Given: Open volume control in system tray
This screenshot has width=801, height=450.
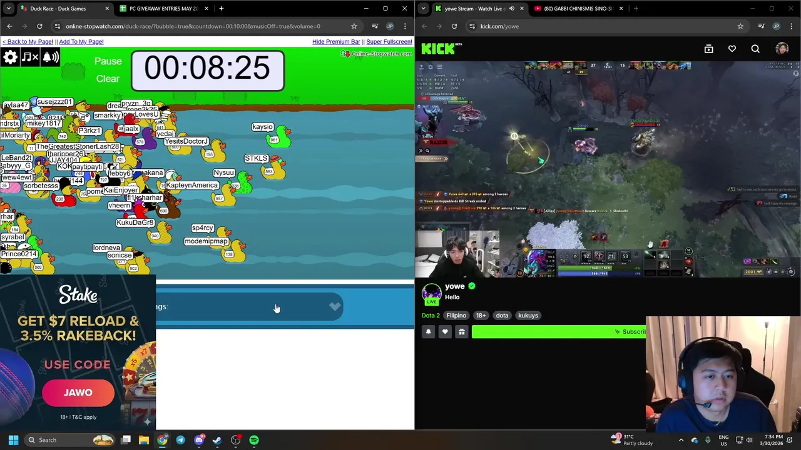Looking at the screenshot, I should point(750,440).
